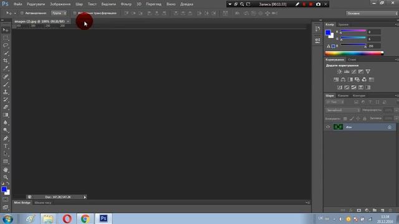Open the blending mode dropdown in Layers

coord(343,110)
